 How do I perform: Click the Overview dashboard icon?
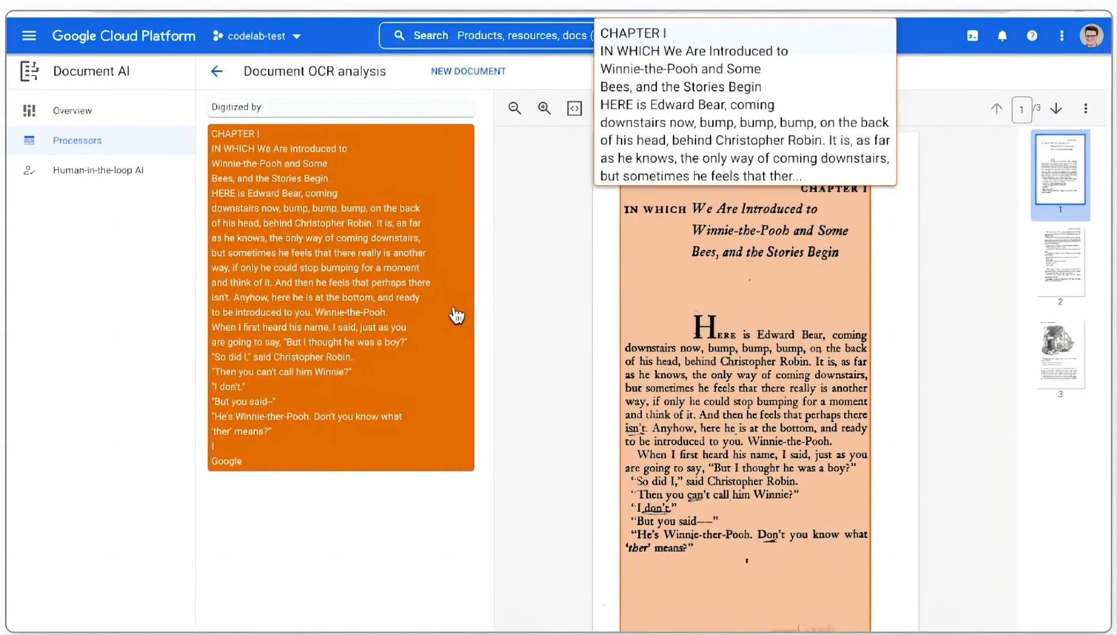29,110
